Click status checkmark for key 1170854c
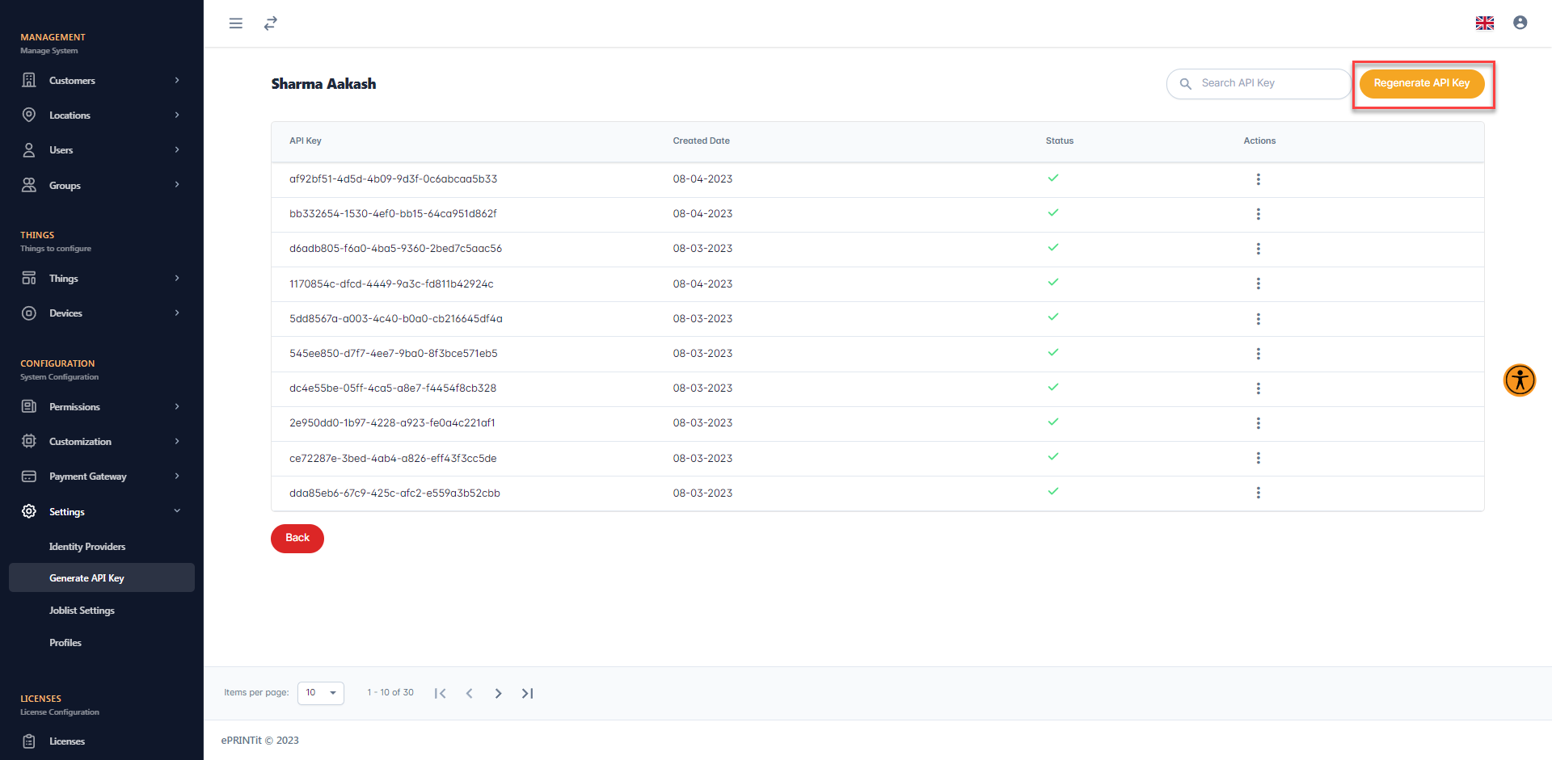 pos(1052,283)
